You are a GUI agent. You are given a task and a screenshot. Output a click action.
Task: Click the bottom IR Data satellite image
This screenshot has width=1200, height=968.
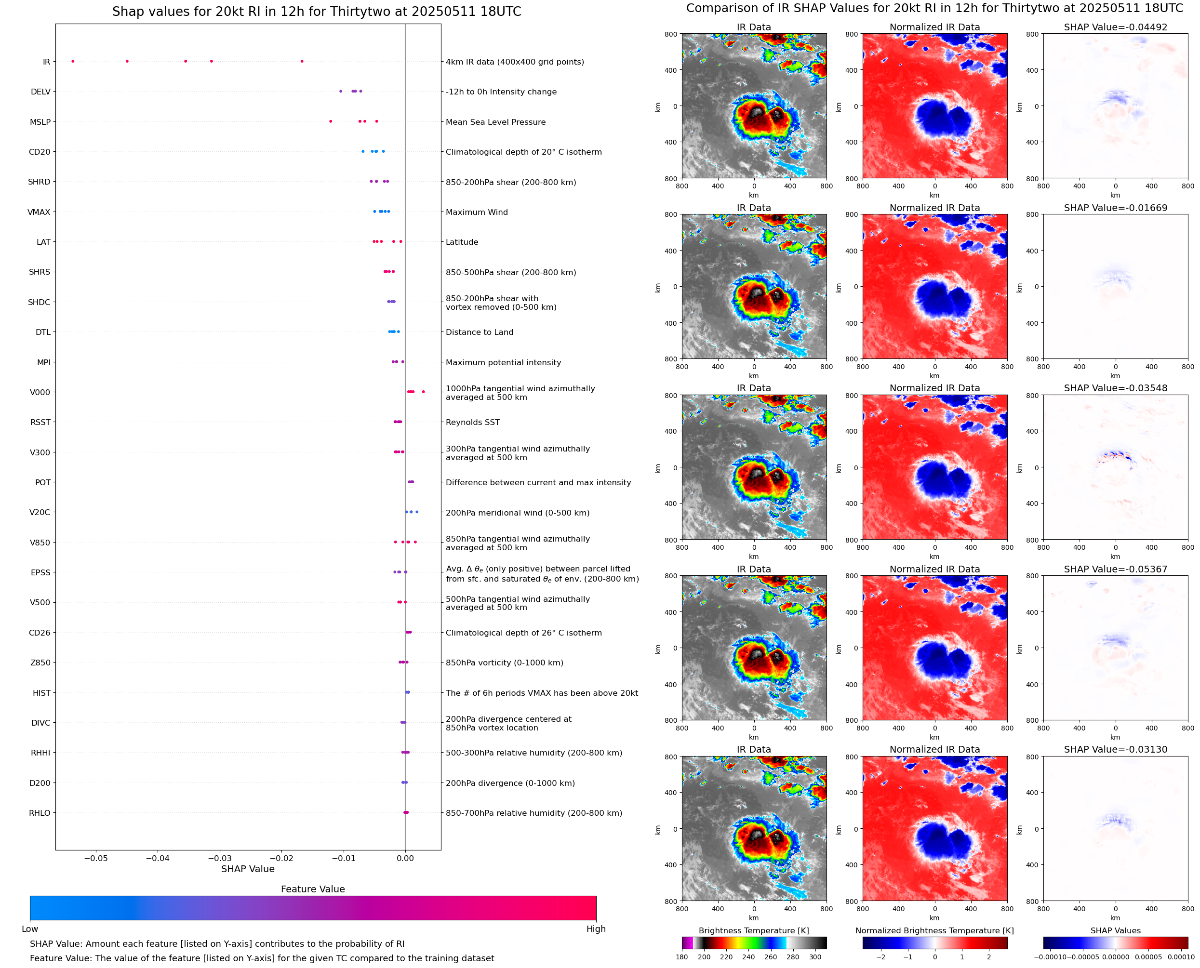click(x=754, y=829)
